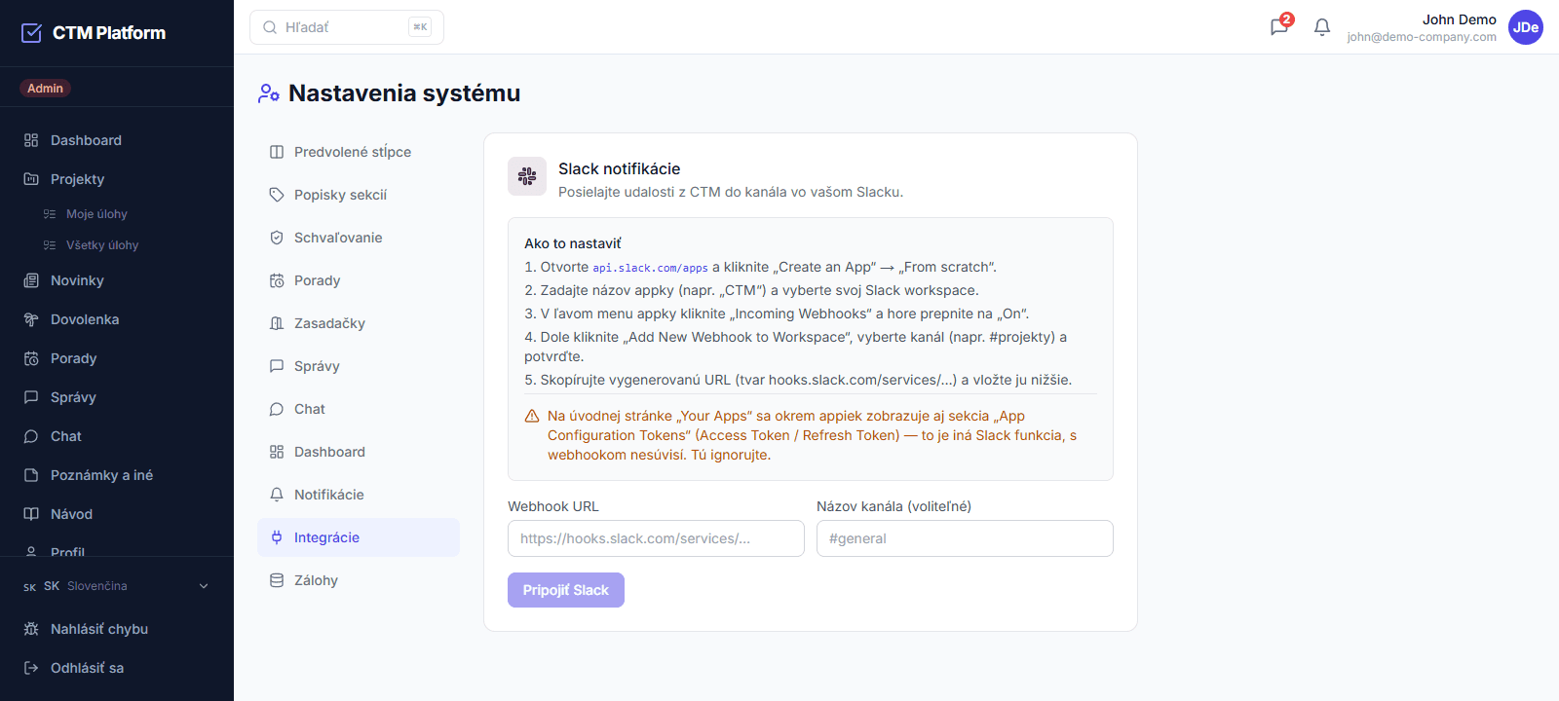The width and height of the screenshot is (1559, 701).
Task: Click the Popisky sekcií tag icon
Action: 277,195
